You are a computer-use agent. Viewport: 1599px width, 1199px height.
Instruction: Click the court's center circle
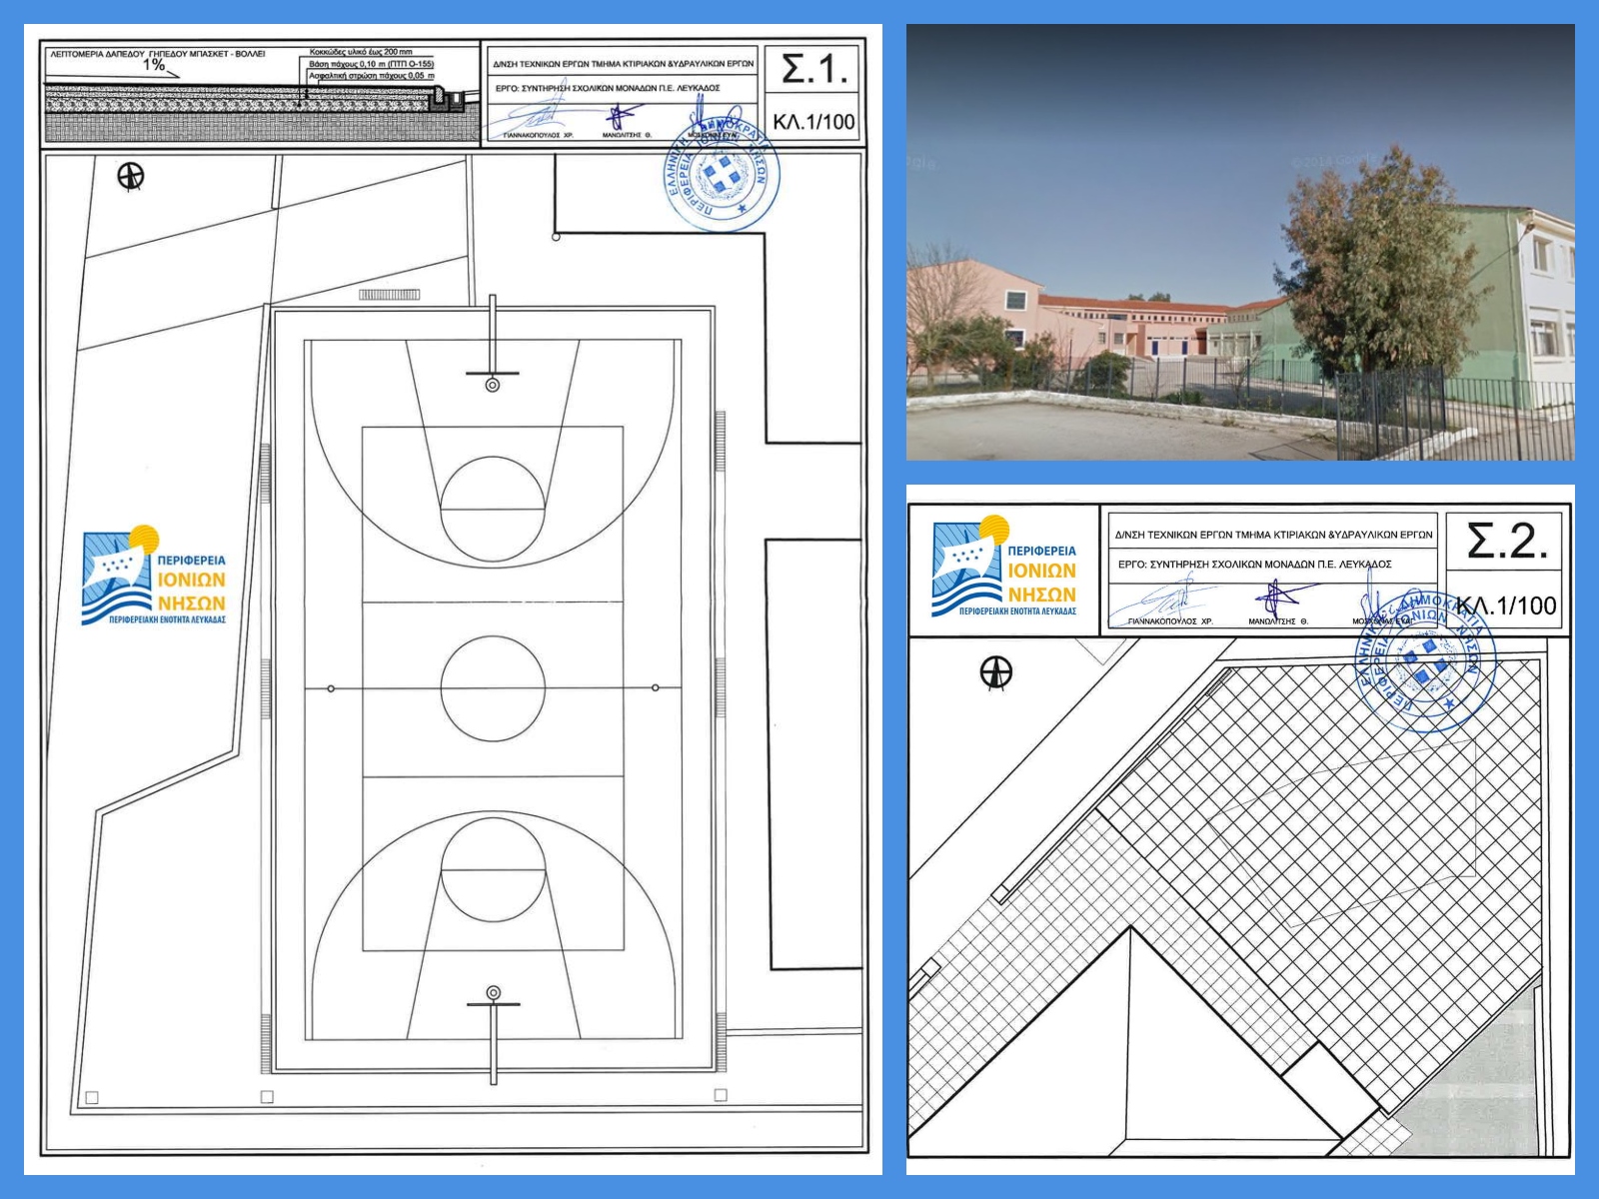click(493, 688)
